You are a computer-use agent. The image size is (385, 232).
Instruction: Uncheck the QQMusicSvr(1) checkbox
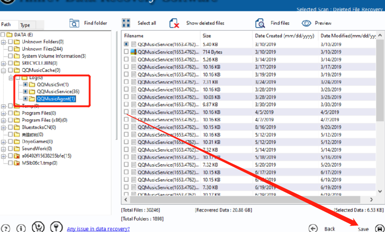[25, 85]
